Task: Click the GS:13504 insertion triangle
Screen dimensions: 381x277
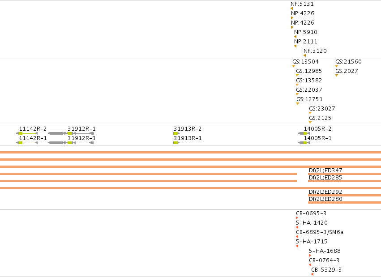Action: tap(294, 66)
